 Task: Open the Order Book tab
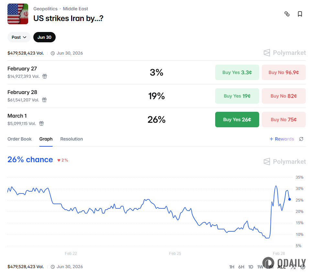(19, 139)
